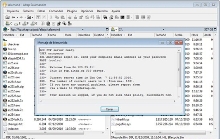The image size is (220, 139).
Task: Click the Forward arrow in toolbar
Action: (x=21, y=17)
